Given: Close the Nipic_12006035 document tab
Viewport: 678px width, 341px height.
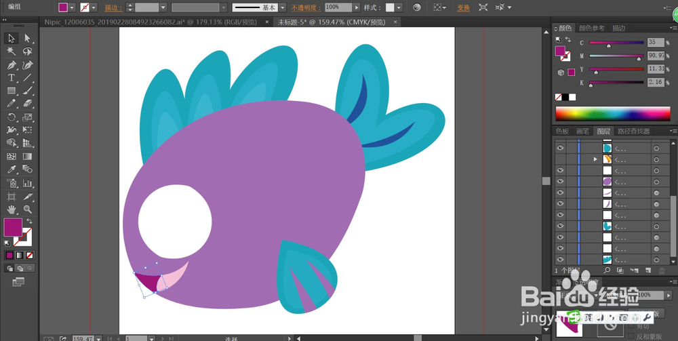Looking at the screenshot, I should point(266,22).
